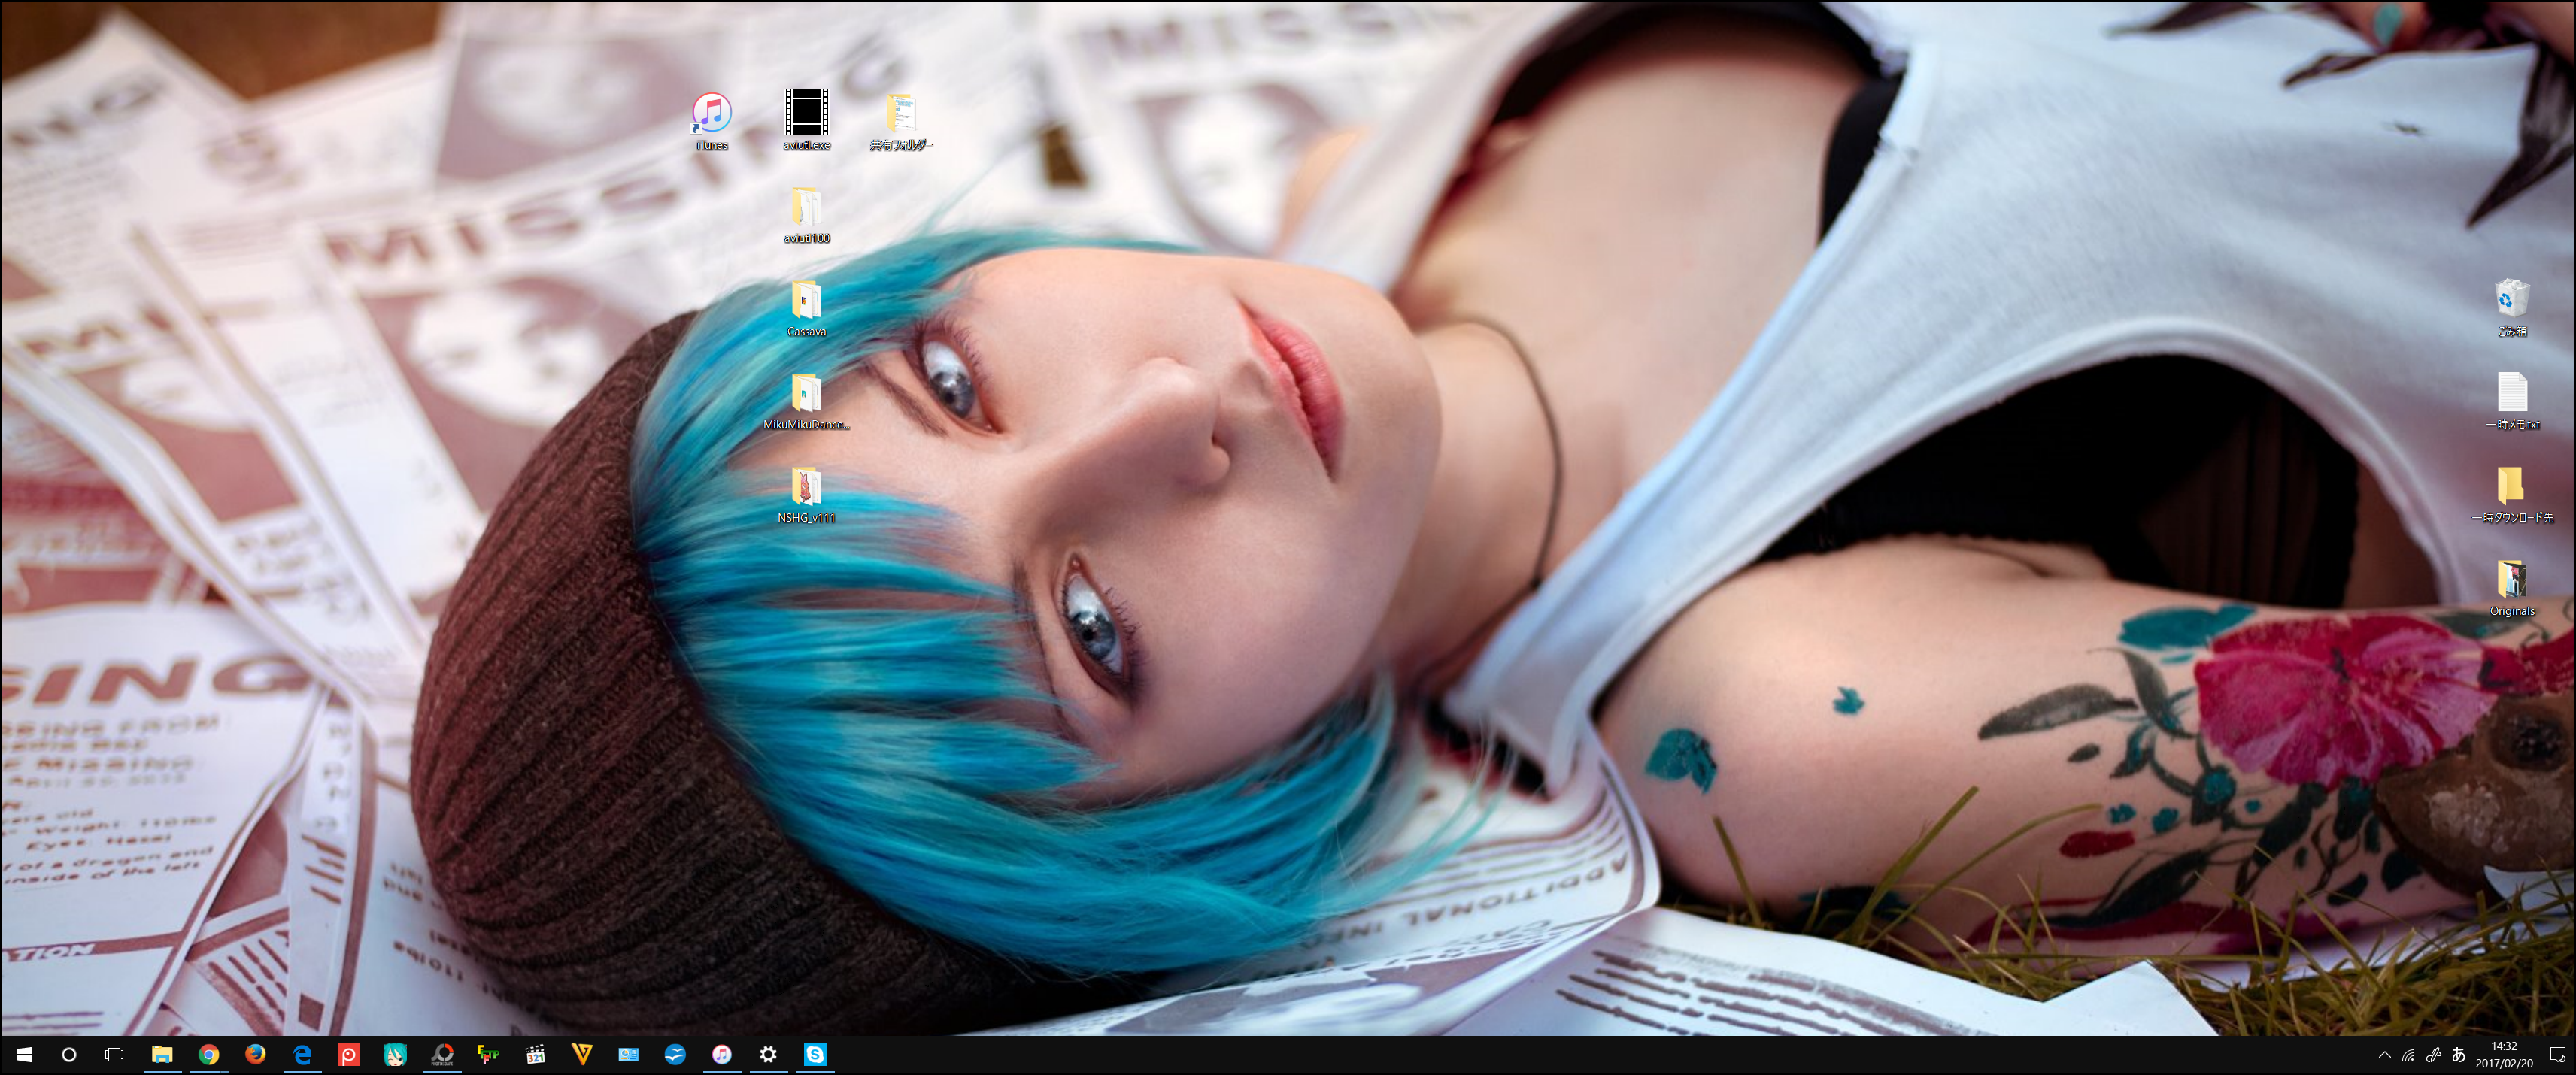Select the NSHG_v111 folder icon
Viewport: 2576px width, 1075px height.
(x=806, y=486)
